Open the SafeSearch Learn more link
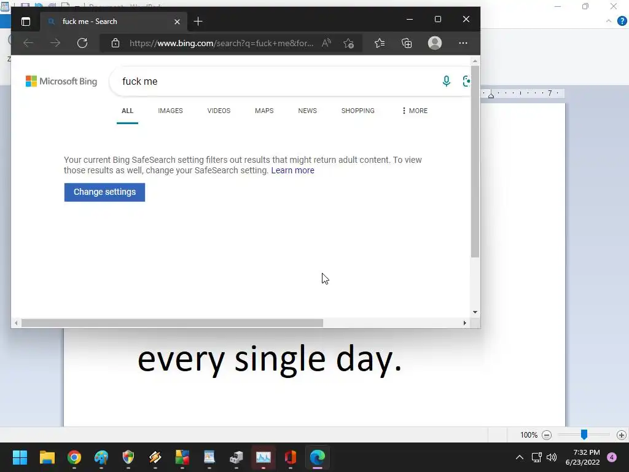 [x=292, y=170]
